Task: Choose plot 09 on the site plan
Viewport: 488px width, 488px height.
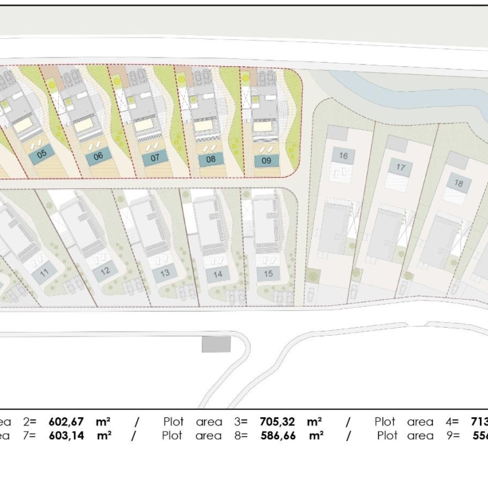Action: (267, 160)
